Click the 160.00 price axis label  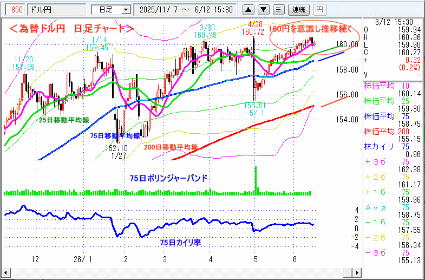pos(347,44)
